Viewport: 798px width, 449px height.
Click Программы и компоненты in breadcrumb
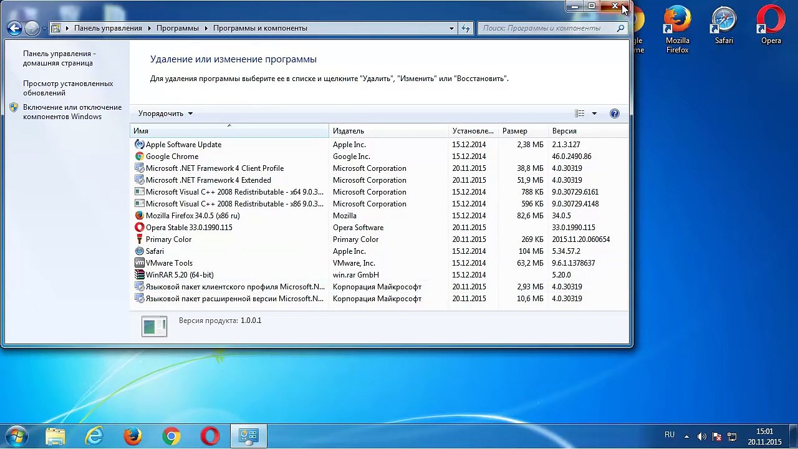(x=260, y=28)
